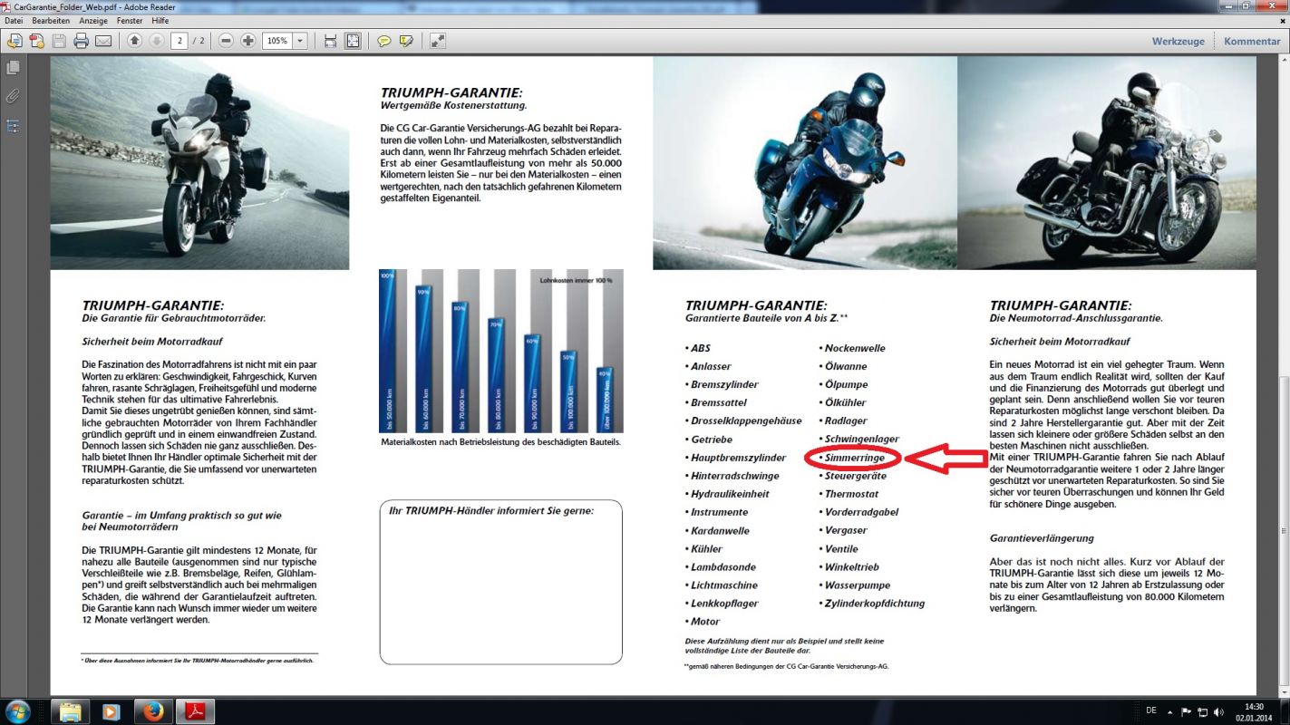Go to previous page arrow
The width and height of the screenshot is (1290, 725).
[134, 41]
